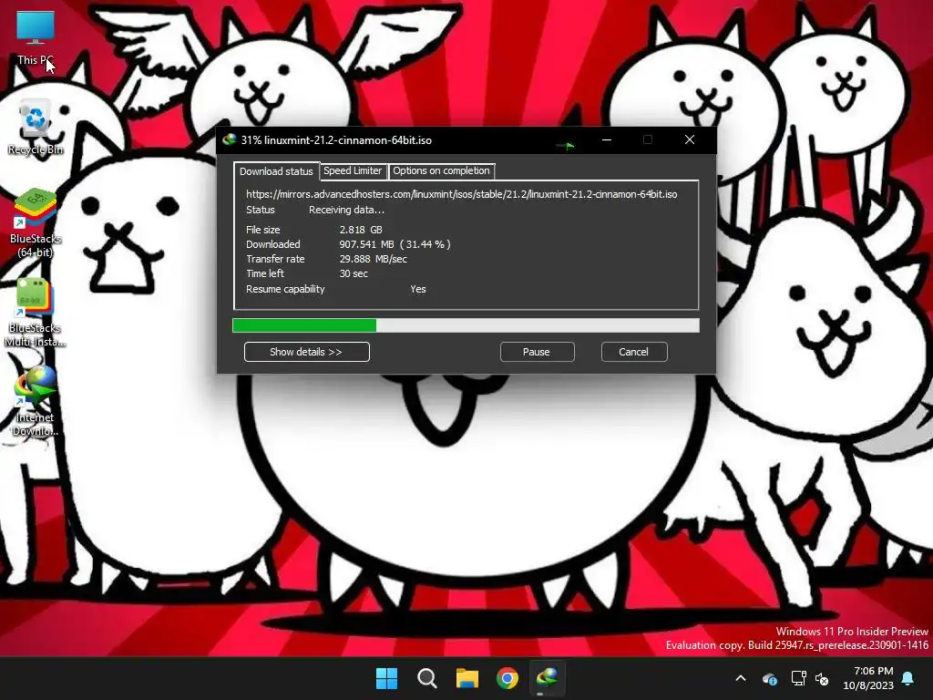The height and width of the screenshot is (700, 933).
Task: Click the muted volume tray icon
Action: point(822,678)
